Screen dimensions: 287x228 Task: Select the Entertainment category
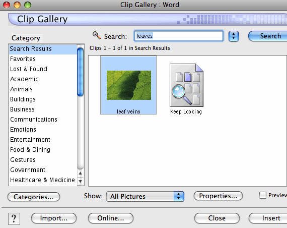coord(43,140)
